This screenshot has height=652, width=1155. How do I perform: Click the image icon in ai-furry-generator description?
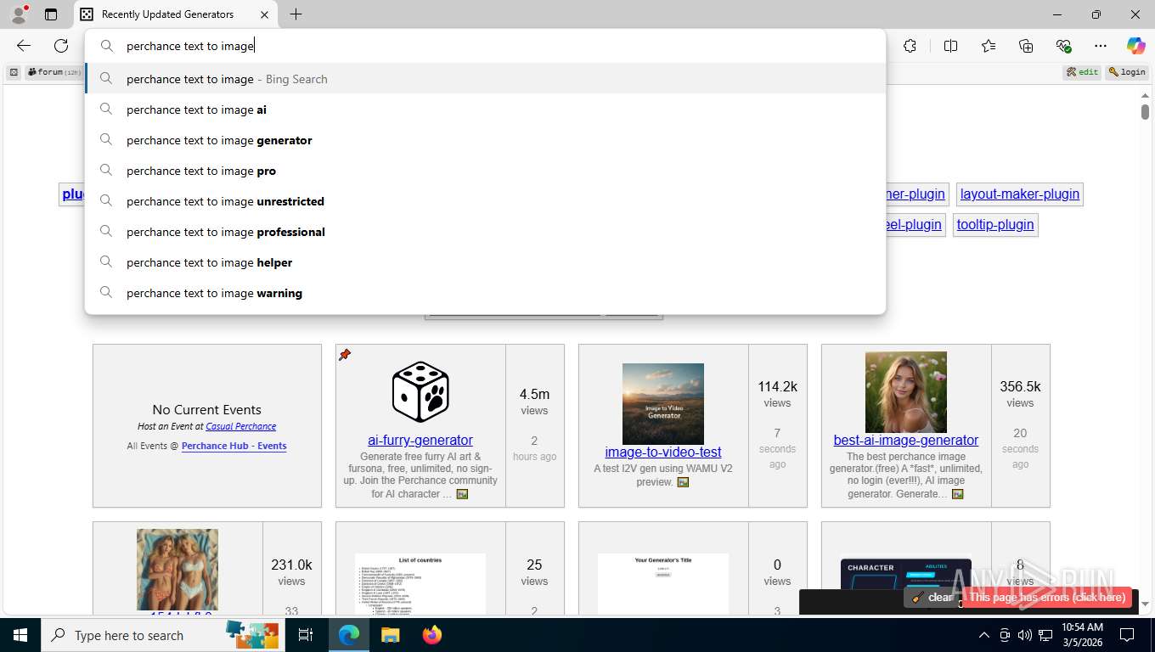(462, 494)
